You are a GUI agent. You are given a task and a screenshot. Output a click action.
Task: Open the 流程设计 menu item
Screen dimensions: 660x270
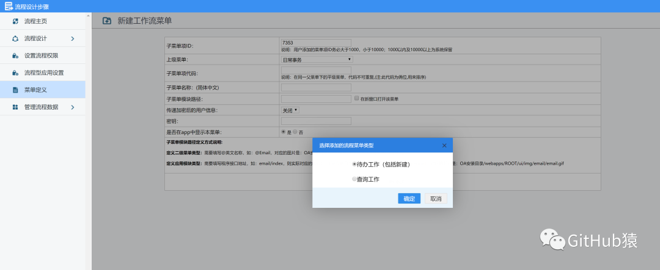(x=43, y=38)
